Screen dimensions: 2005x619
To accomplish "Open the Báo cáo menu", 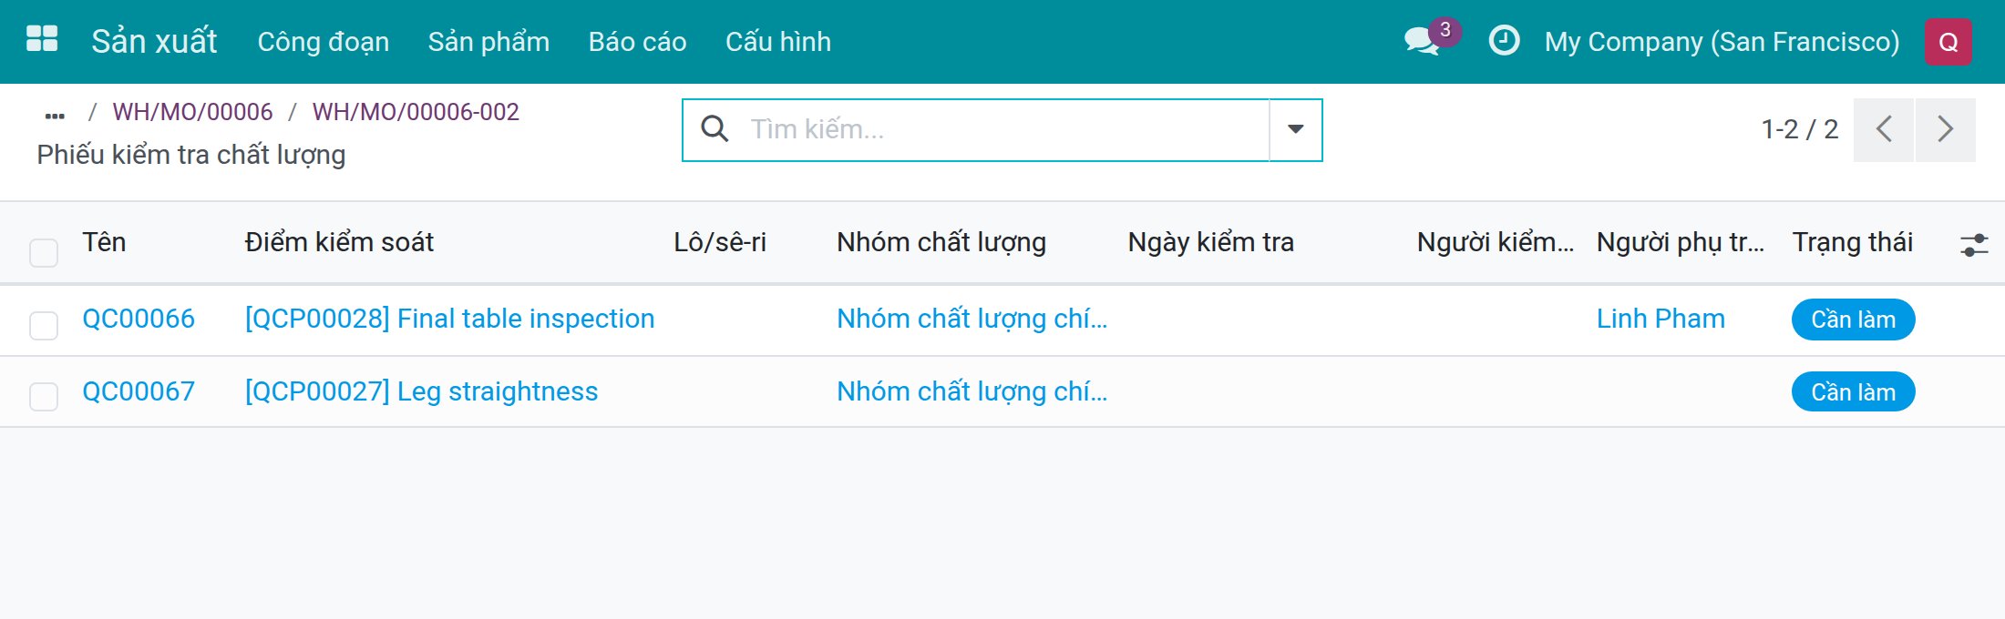I will click(637, 42).
